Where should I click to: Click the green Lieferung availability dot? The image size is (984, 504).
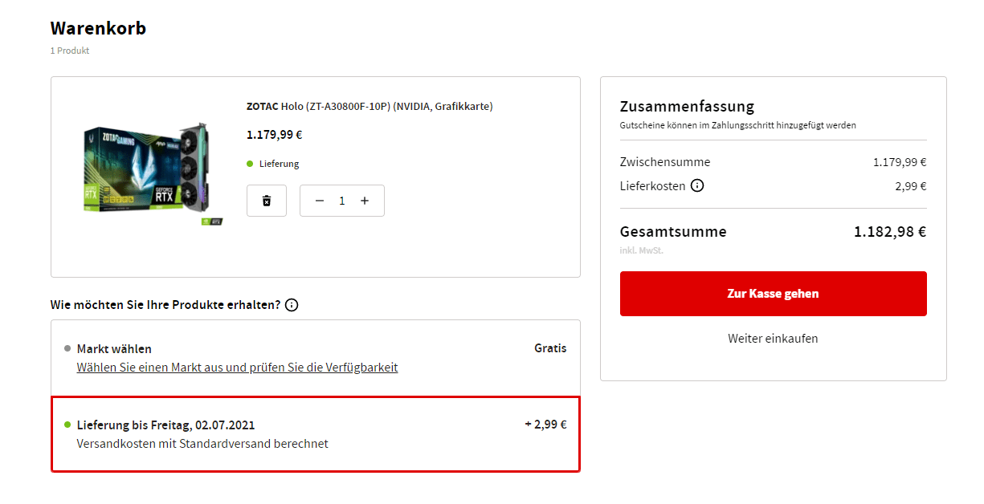(250, 164)
